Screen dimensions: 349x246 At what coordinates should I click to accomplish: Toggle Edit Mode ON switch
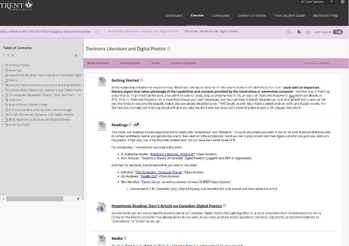pos(338,32)
